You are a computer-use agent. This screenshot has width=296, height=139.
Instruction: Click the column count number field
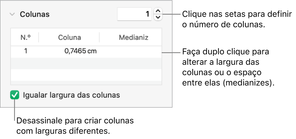pyautogui.click(x=134, y=14)
